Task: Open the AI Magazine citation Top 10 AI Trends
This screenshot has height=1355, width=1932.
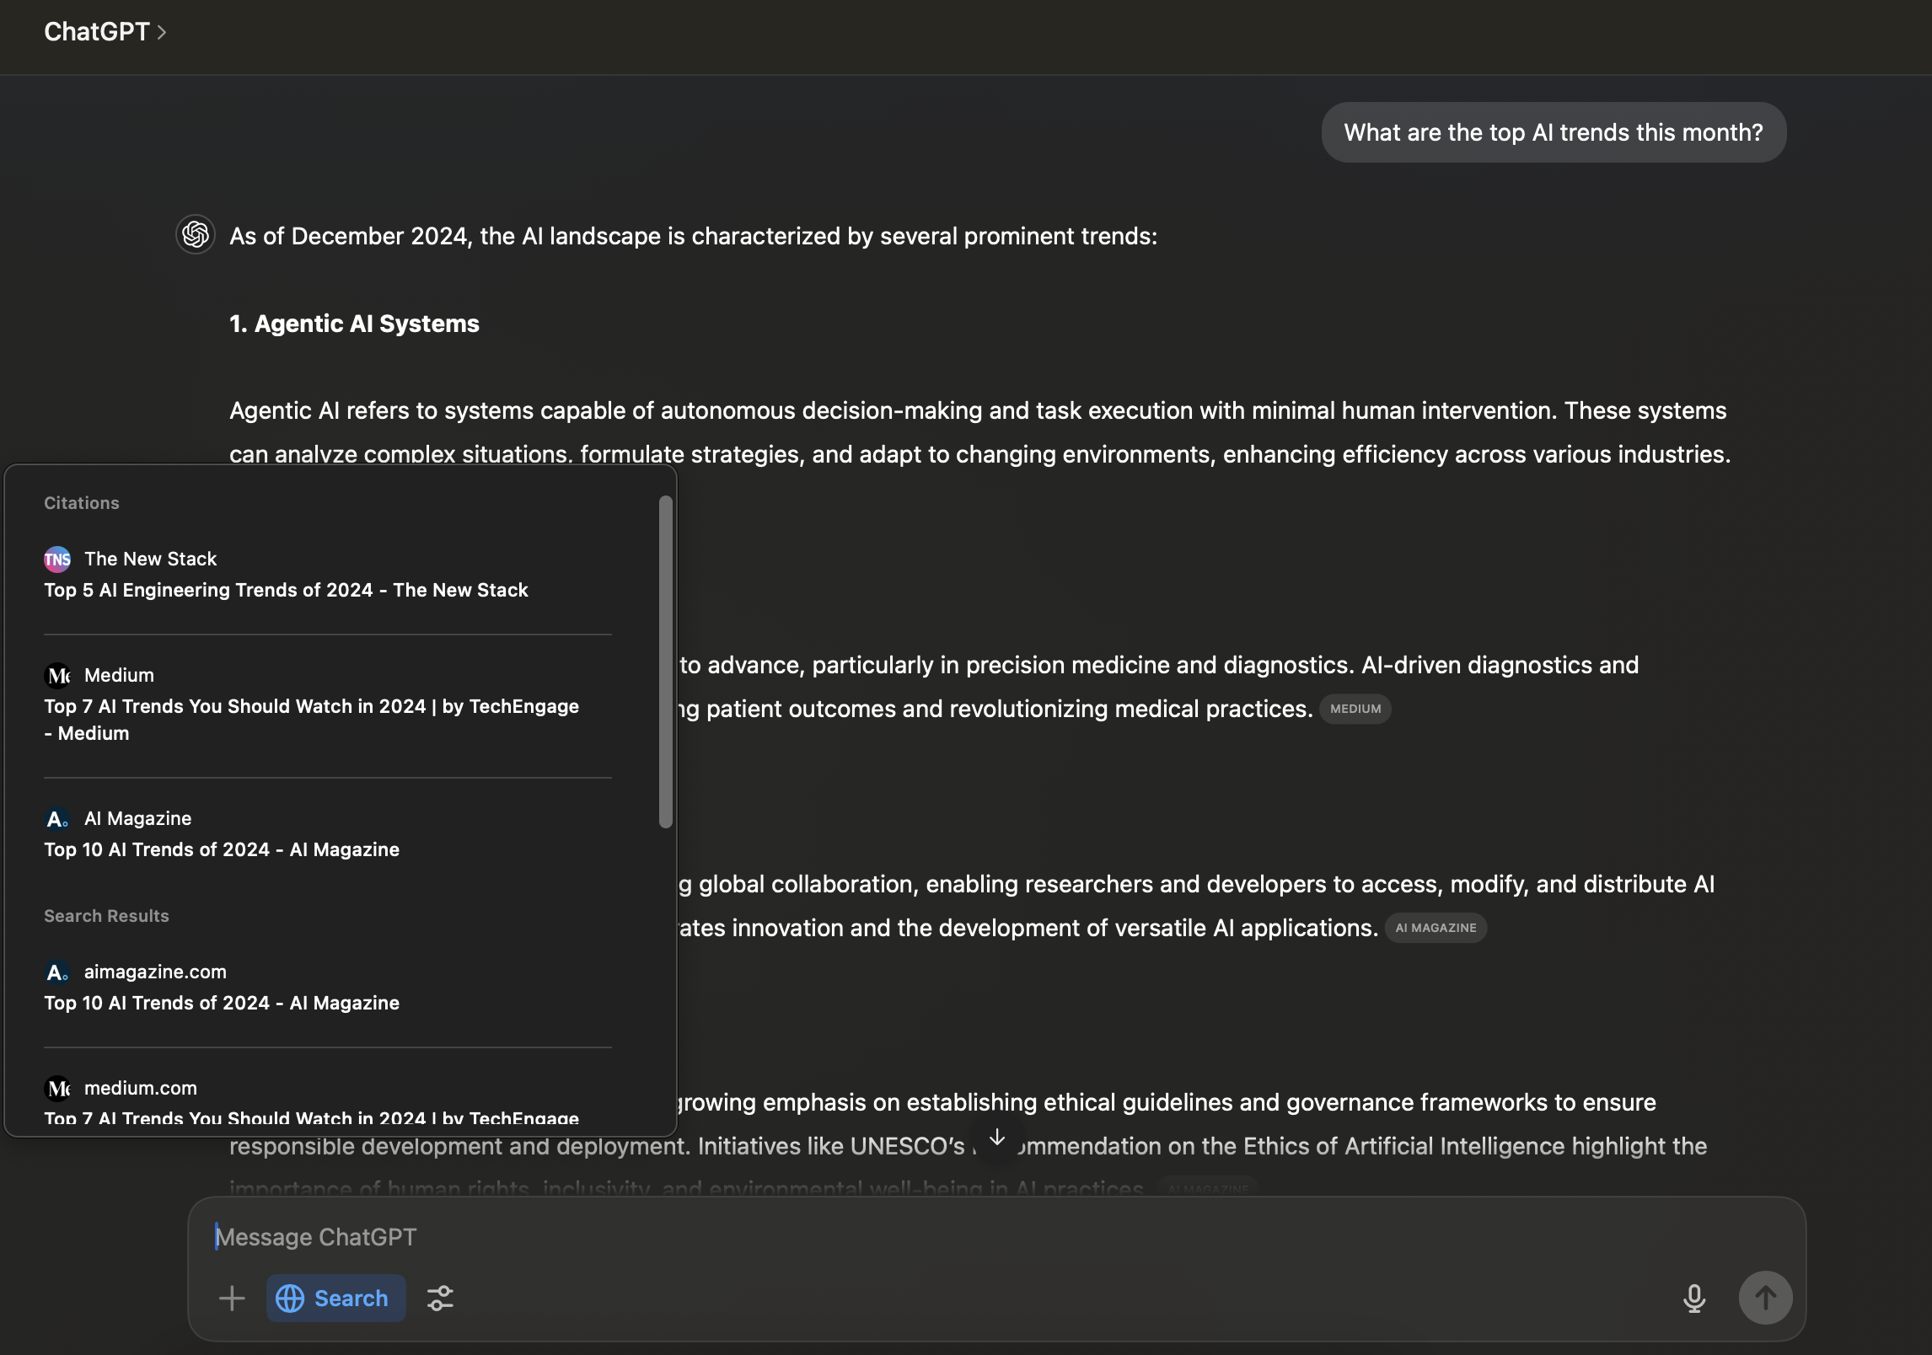Action: coord(222,849)
